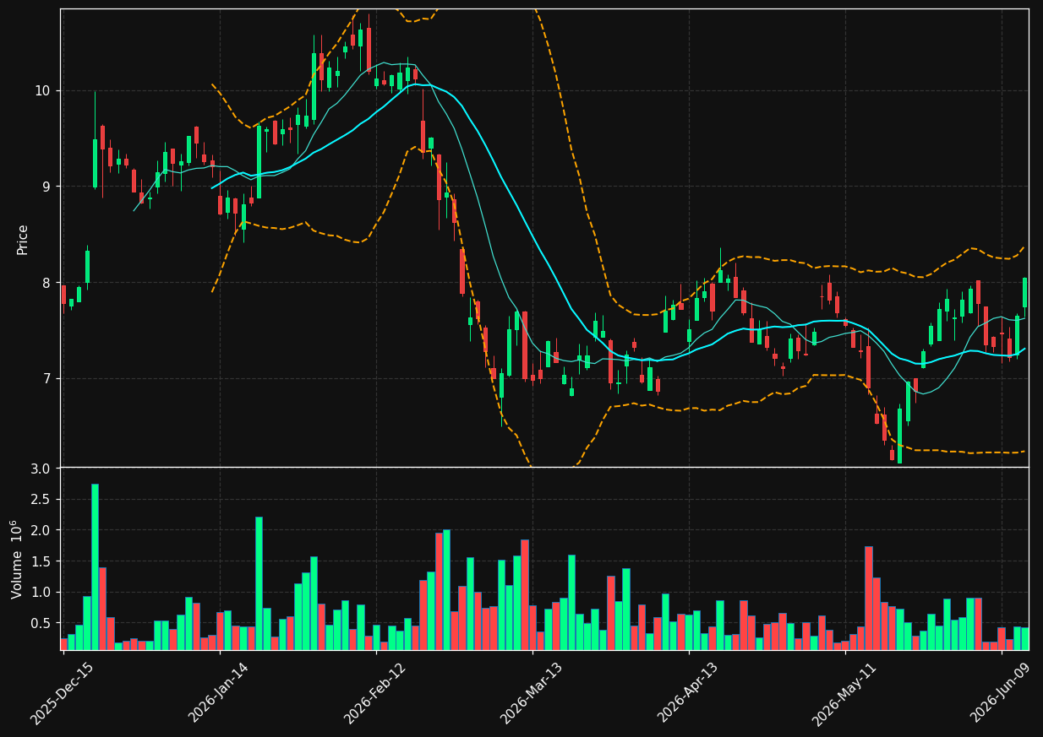This screenshot has width=1043, height=737.
Task: Click the volume tick label 2.5
Action: point(41,500)
